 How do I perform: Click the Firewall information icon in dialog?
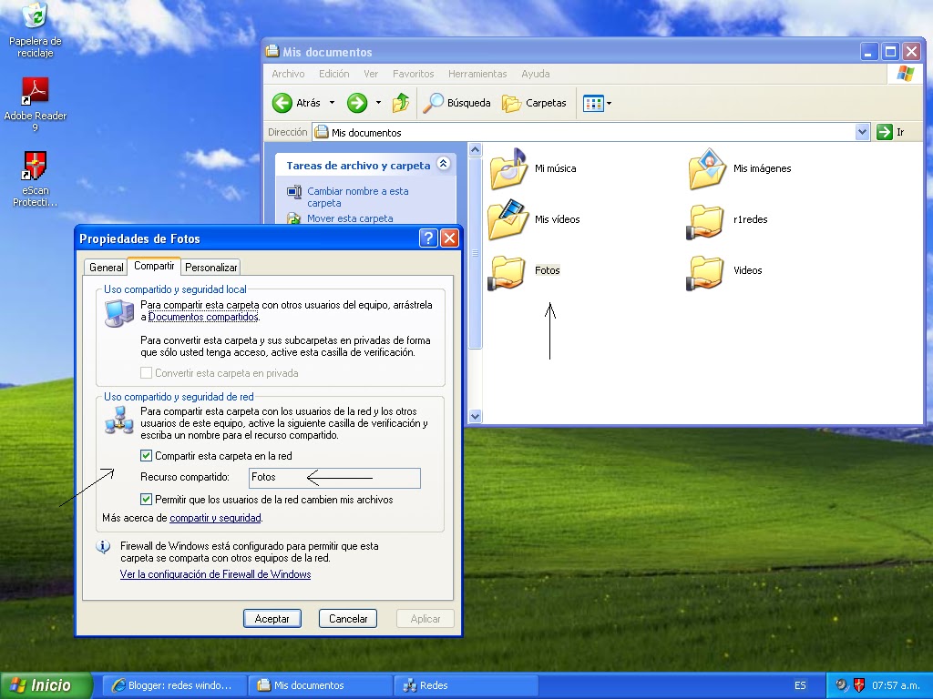click(103, 546)
